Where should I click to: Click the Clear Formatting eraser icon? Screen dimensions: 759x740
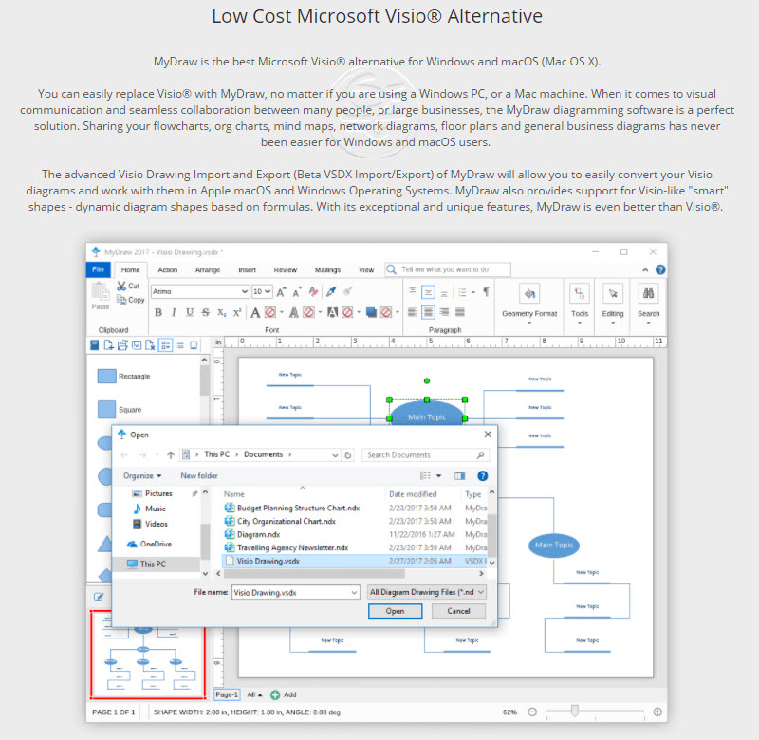[x=314, y=291]
